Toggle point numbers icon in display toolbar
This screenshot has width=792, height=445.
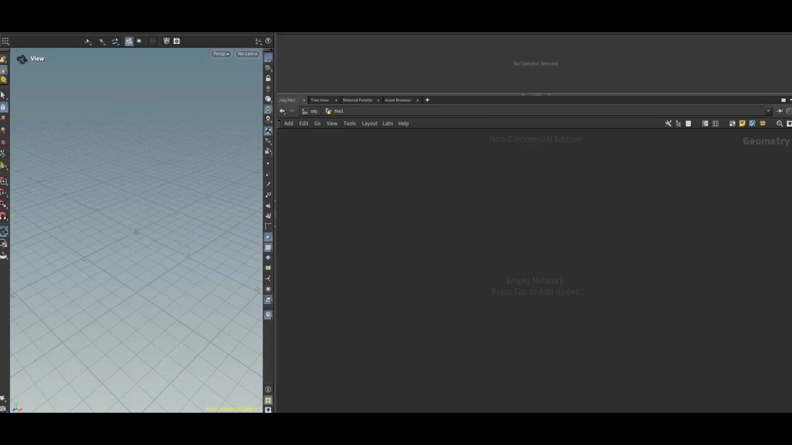click(x=268, y=195)
